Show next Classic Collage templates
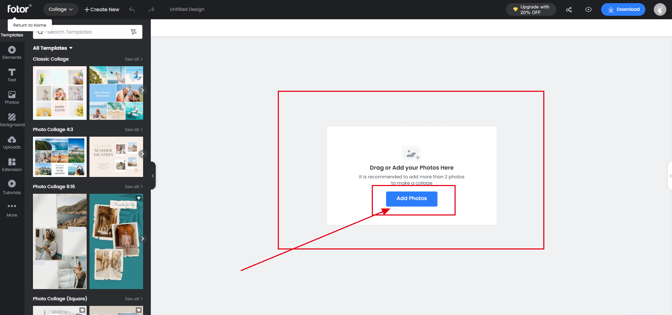672x315 pixels. (142, 90)
